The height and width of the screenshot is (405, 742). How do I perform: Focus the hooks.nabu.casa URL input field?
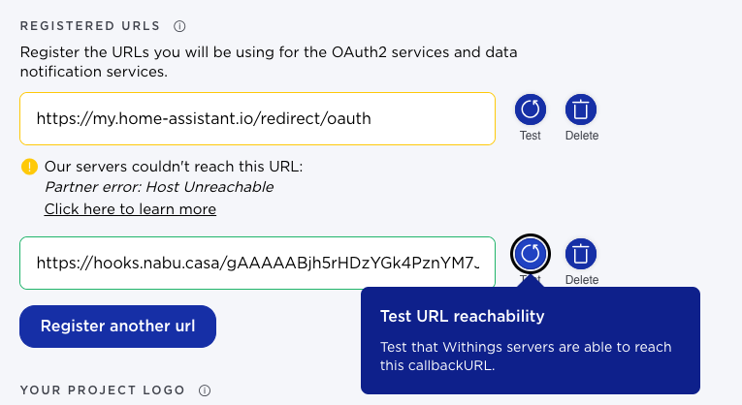click(257, 264)
